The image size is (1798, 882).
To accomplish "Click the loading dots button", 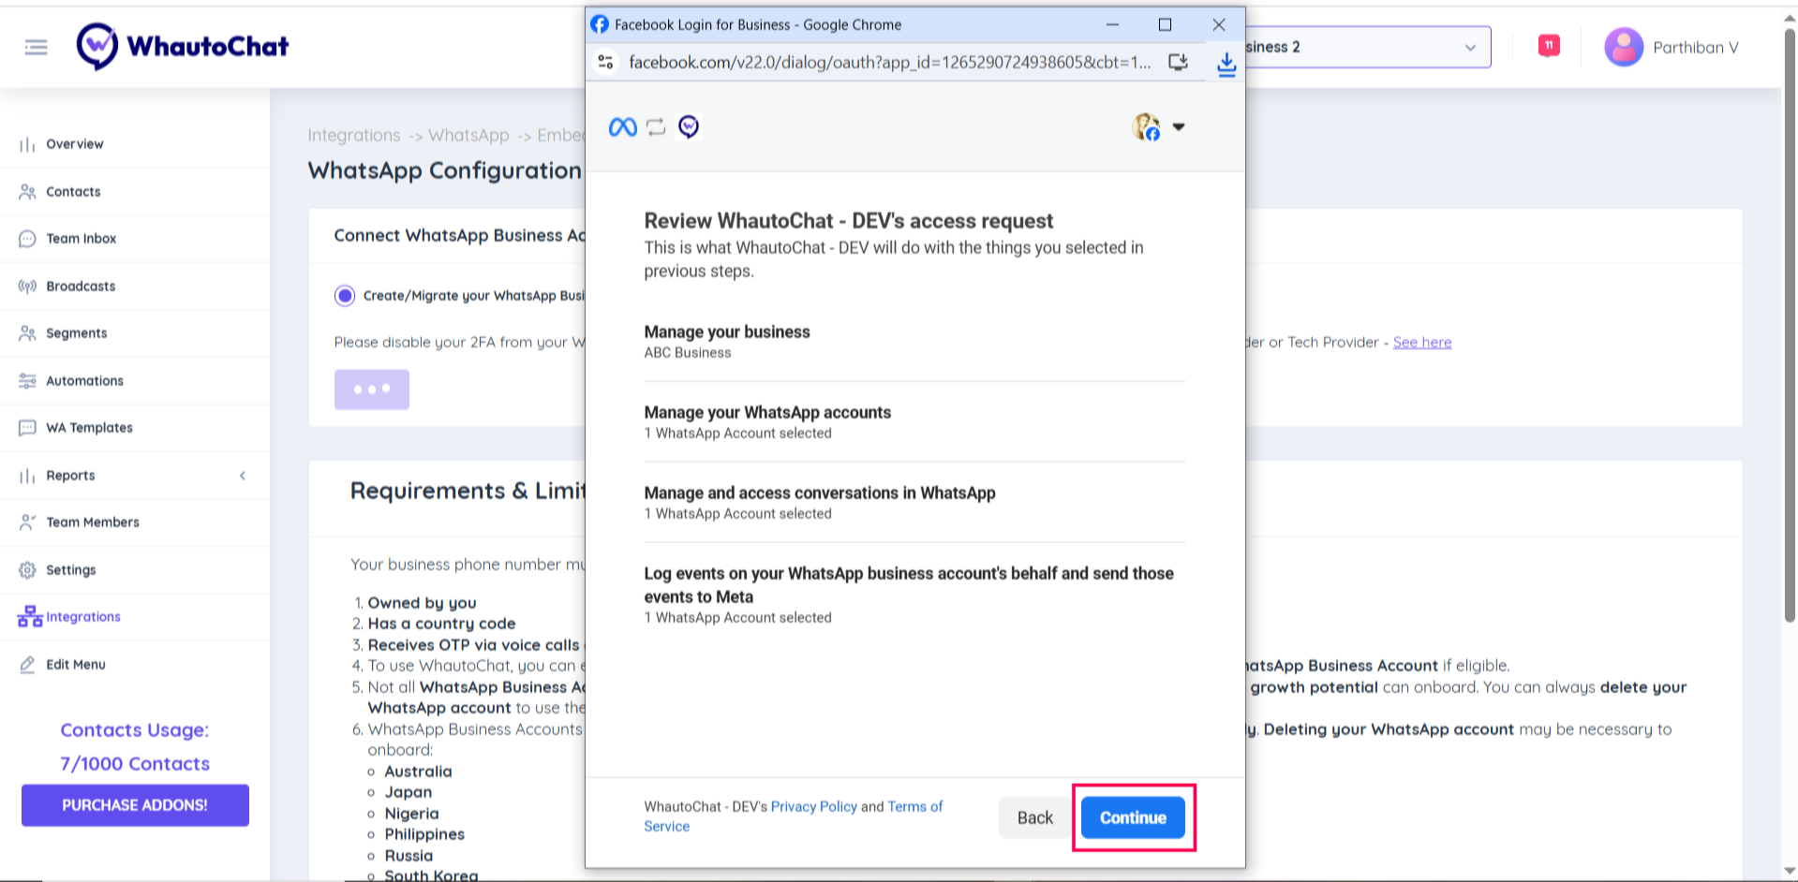I will pos(372,390).
